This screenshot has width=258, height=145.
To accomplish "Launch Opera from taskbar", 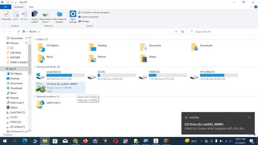I will tap(116, 141).
